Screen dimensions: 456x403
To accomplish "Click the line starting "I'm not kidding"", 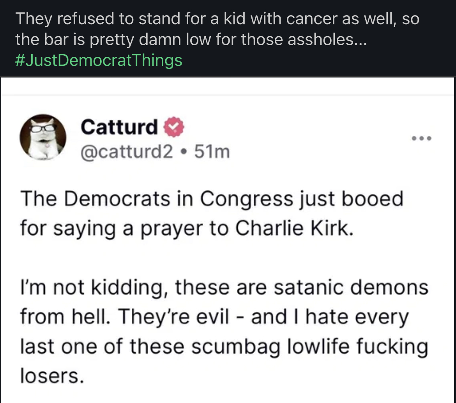I will pyautogui.click(x=224, y=288).
